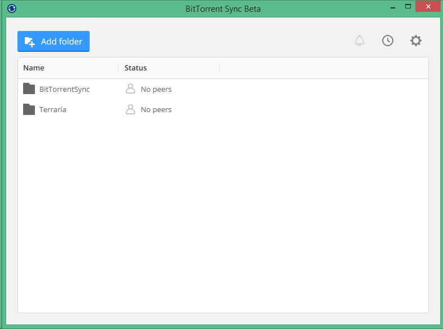This screenshot has height=329, width=443.
Task: Sort folders by the Status column header
Action: pos(136,68)
